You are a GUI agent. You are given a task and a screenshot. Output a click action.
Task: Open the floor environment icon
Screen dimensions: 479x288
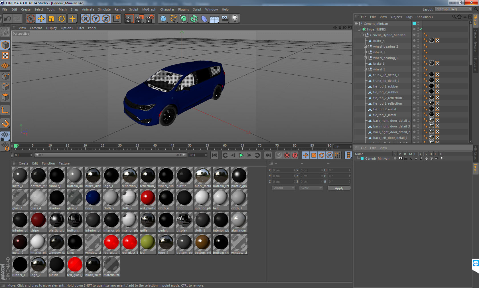point(214,19)
